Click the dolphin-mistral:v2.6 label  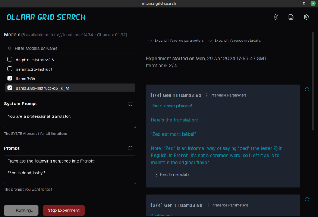coord(35,60)
